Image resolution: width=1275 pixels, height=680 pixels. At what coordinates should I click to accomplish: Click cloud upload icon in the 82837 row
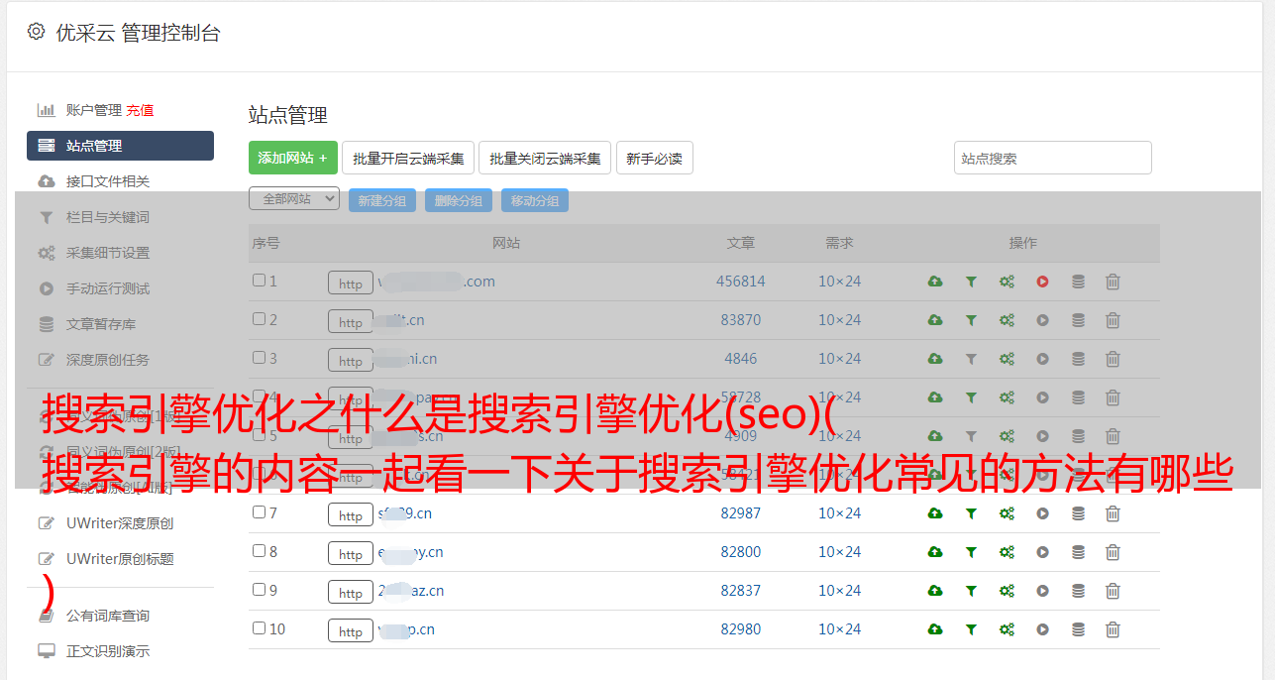(x=935, y=591)
